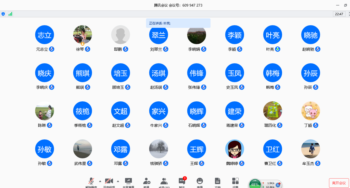
Task: Start screen sharing (共享屏幕)
Action: (x=128, y=181)
